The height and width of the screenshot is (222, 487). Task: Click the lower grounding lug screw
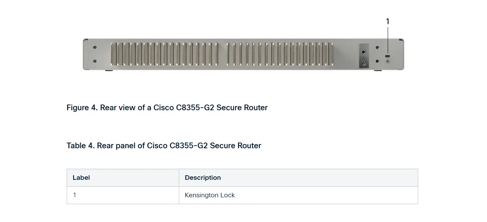364,63
